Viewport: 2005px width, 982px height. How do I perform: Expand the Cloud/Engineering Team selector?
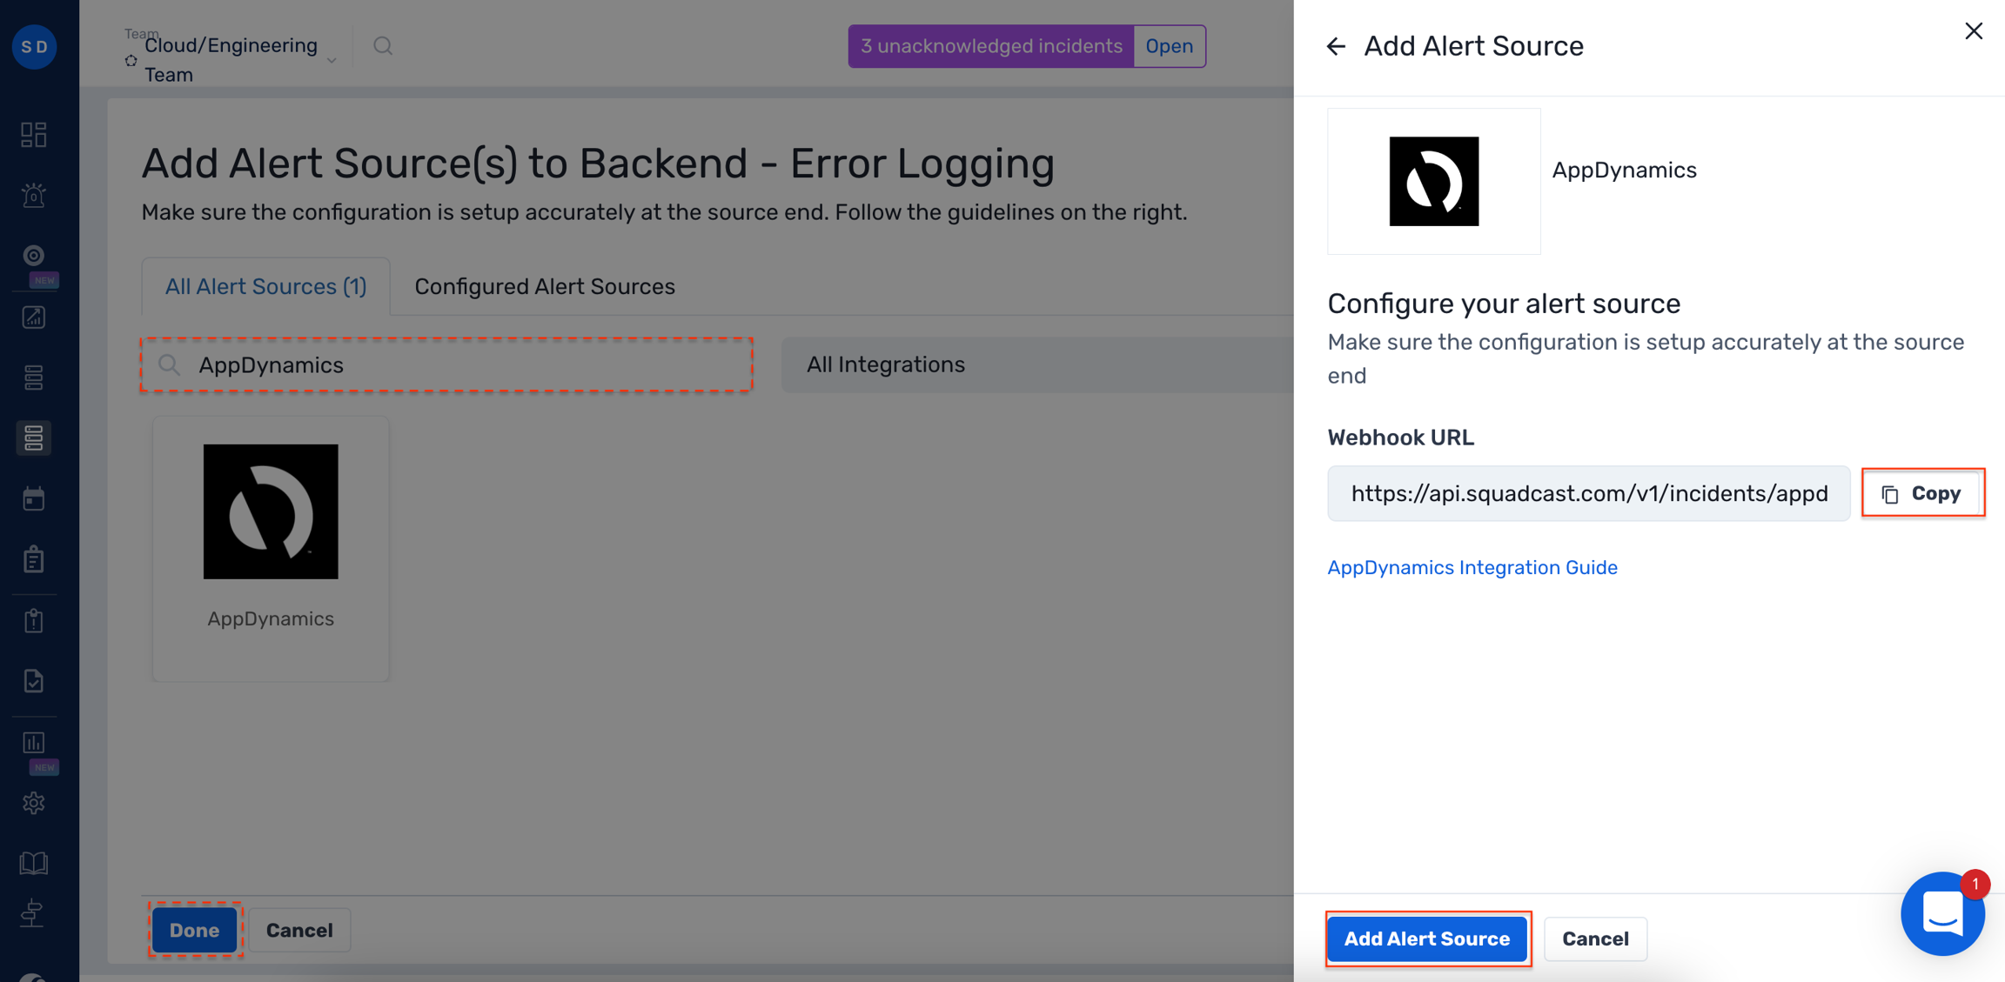(x=231, y=59)
